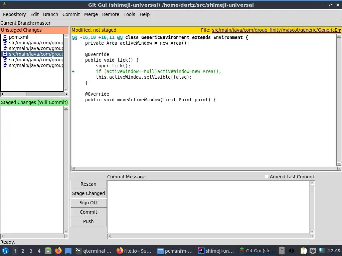Open the blue notification tray icon

pyautogui.click(x=321, y=250)
